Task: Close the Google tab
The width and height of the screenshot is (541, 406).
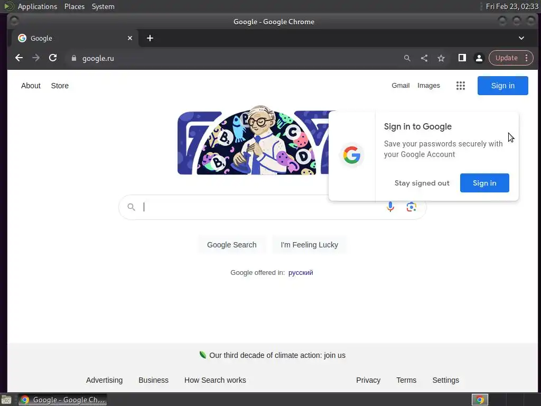Action: tap(130, 38)
